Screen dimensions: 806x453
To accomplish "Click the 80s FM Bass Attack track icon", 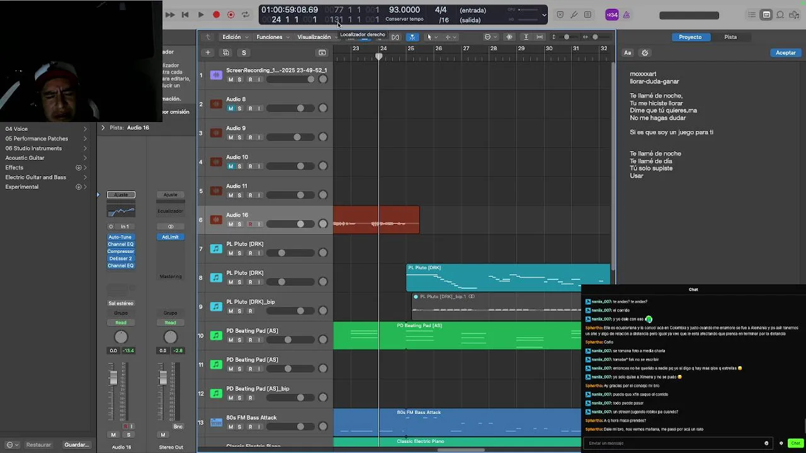I will click(x=216, y=422).
